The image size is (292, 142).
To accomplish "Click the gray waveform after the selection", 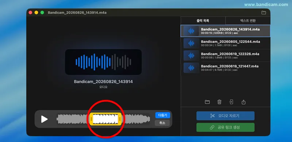I will click(x=136, y=119).
